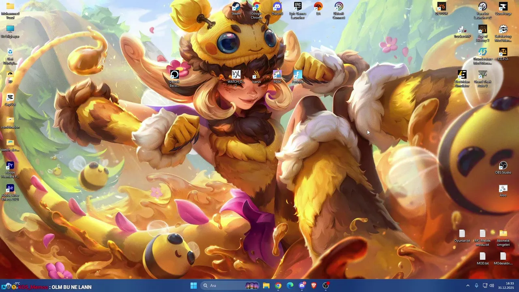Open Ubisoft Connect shortcut
Viewport: 519px width, 292px height.
pos(339,11)
